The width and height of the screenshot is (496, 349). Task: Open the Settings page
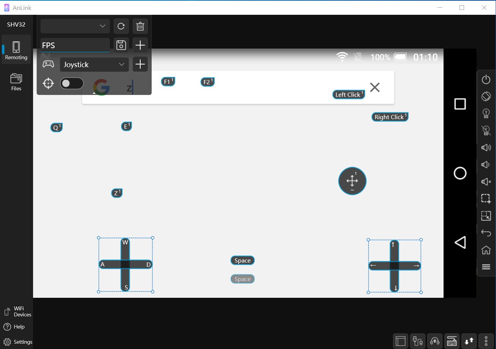pyautogui.click(x=17, y=342)
